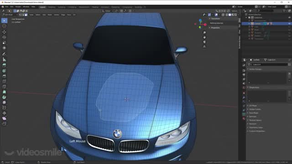The height and width of the screenshot is (164, 292).
Task: Switch to wireframe viewport shading
Action: [x=227, y=15]
